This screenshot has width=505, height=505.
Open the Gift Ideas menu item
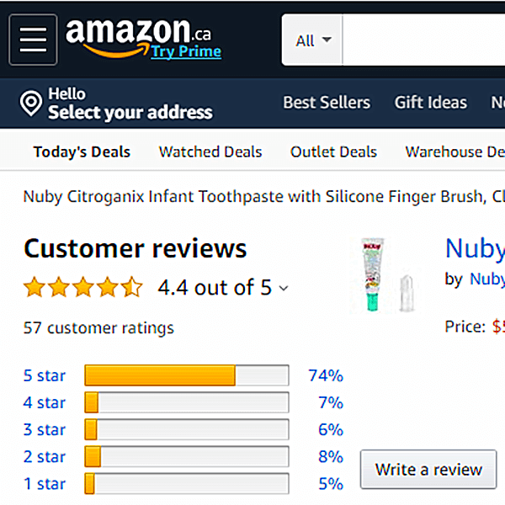[430, 103]
